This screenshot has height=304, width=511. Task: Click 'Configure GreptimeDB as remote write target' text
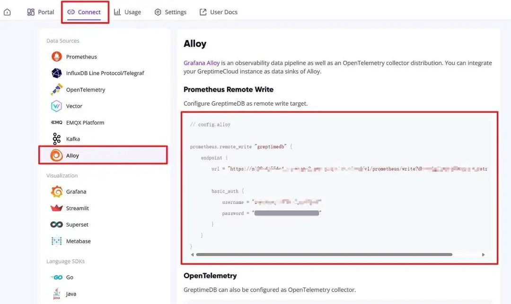246,103
